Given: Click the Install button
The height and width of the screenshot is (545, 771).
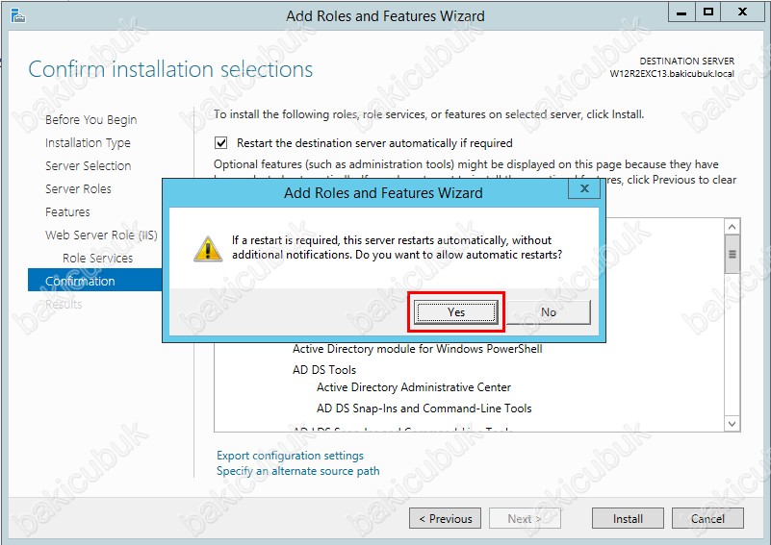Looking at the screenshot, I should (x=628, y=518).
